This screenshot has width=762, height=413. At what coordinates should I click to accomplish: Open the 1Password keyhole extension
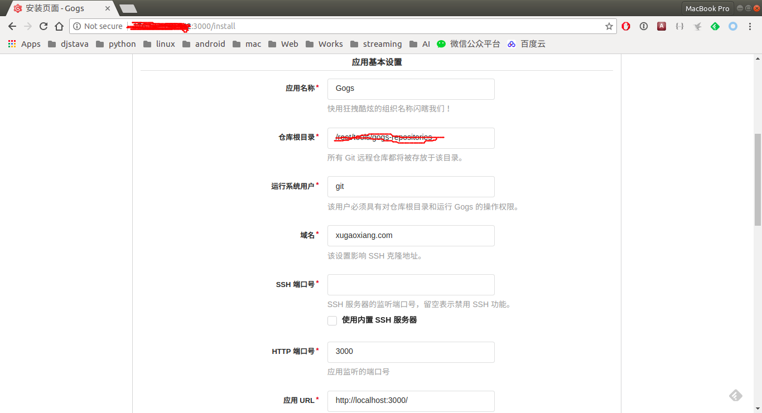point(644,26)
